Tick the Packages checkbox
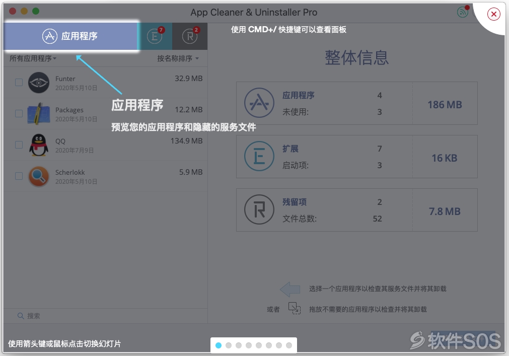The image size is (509, 356). pyautogui.click(x=19, y=114)
